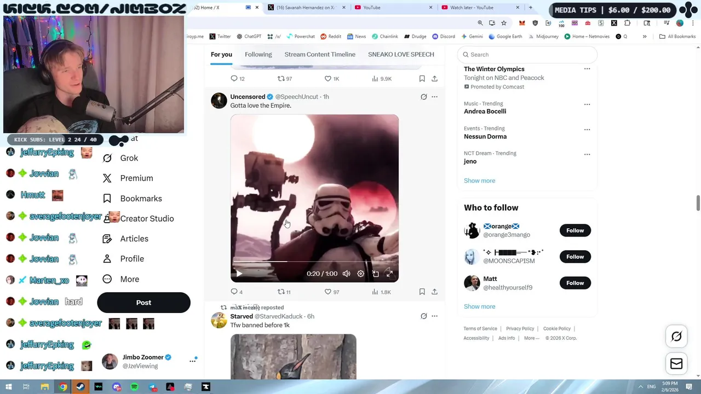This screenshot has height=394, width=701.
Task: Open the Stream Content Timeline tab
Action: 320,54
